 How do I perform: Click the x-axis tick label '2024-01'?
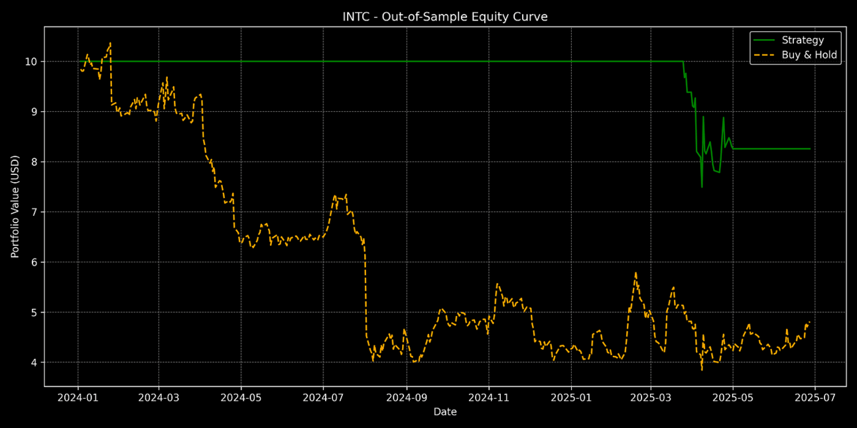click(x=78, y=398)
